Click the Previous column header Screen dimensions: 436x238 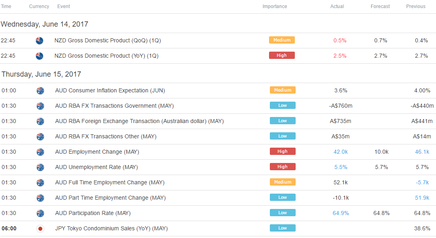[416, 6]
